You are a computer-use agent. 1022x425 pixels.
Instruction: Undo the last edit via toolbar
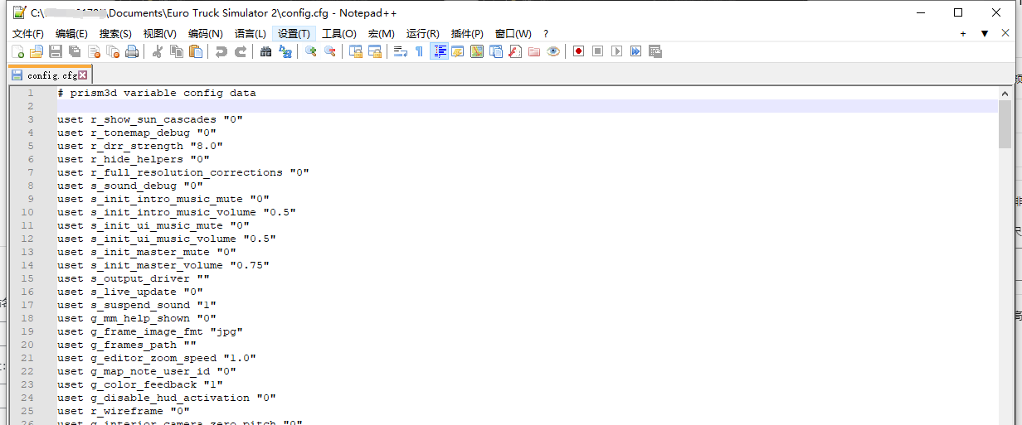[221, 51]
